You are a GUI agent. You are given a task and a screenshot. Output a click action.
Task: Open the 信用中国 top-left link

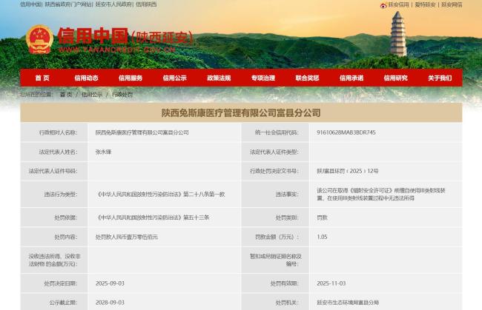click(30, 4)
